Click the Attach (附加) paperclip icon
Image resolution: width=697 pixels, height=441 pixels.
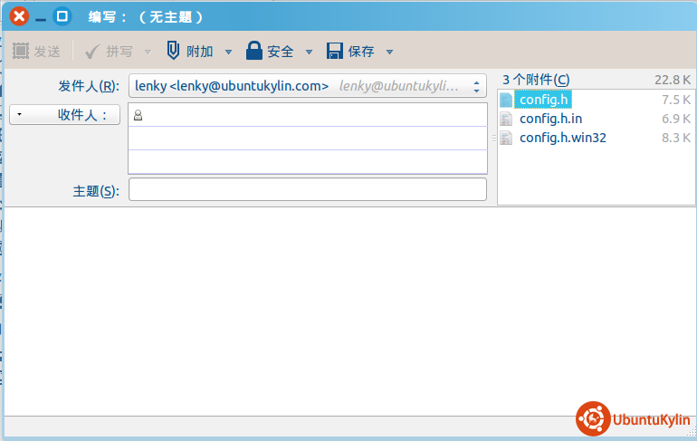tap(173, 52)
